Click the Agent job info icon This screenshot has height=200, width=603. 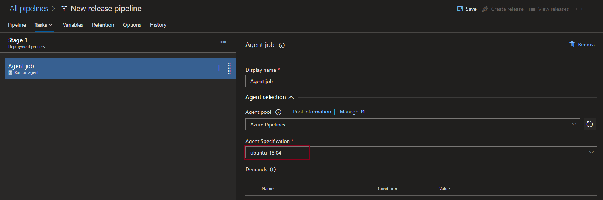[x=282, y=45]
